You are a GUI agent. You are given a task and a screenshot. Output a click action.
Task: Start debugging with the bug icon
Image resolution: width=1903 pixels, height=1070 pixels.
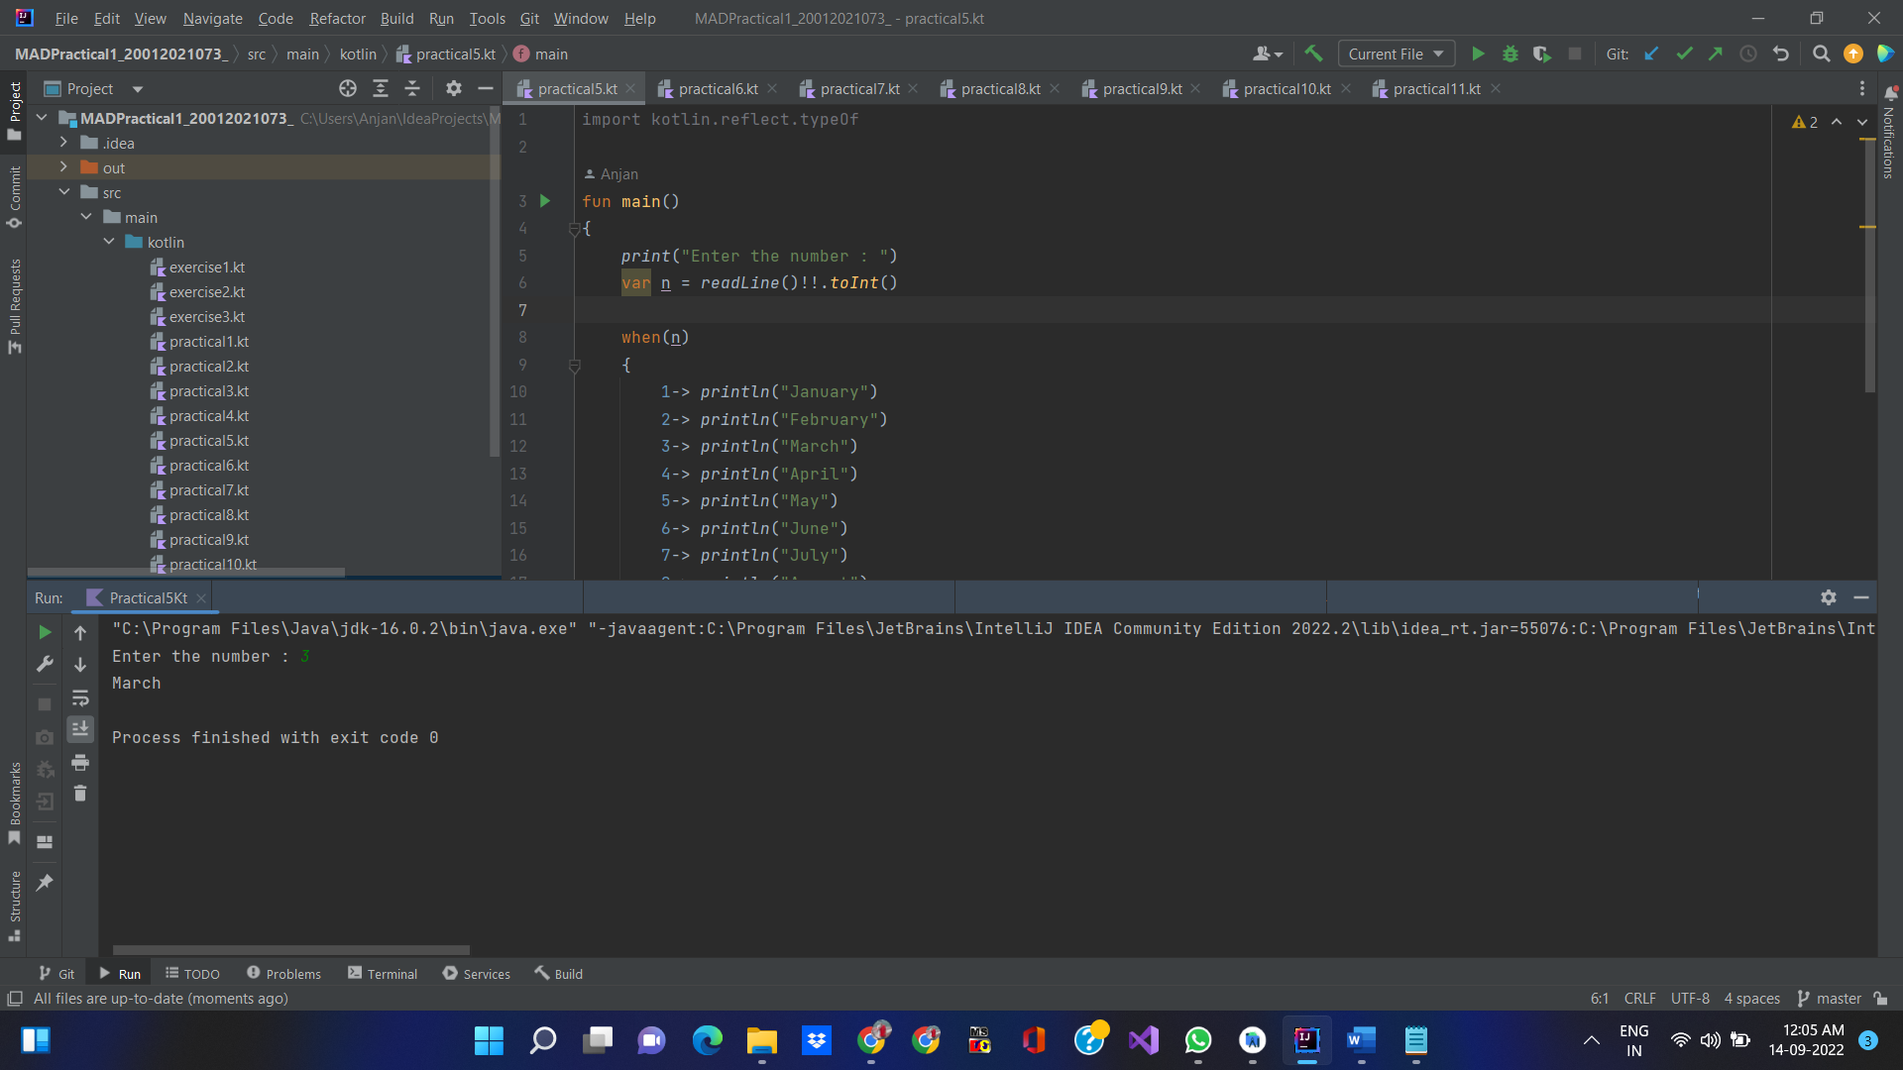1511,53
